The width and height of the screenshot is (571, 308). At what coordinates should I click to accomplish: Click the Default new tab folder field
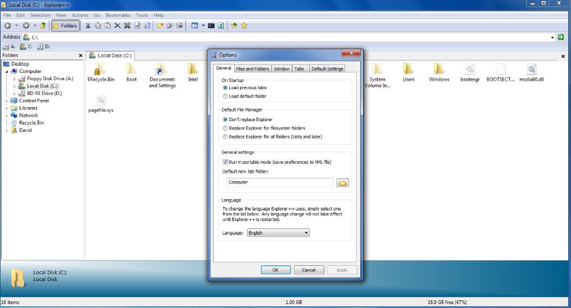coord(280,182)
